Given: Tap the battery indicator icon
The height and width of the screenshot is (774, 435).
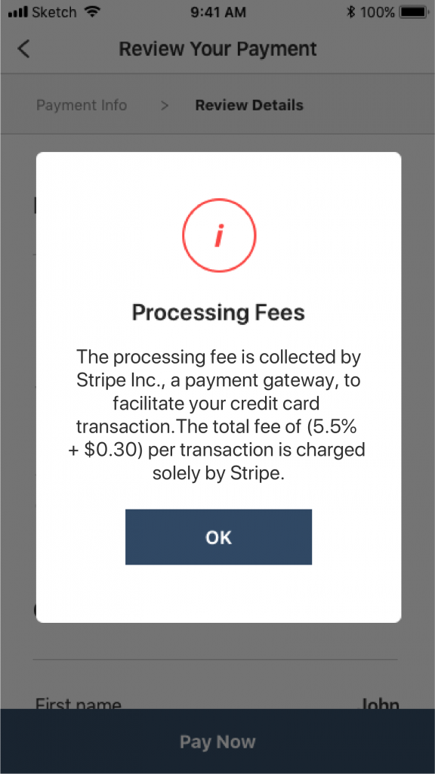Looking at the screenshot, I should pyautogui.click(x=415, y=12).
